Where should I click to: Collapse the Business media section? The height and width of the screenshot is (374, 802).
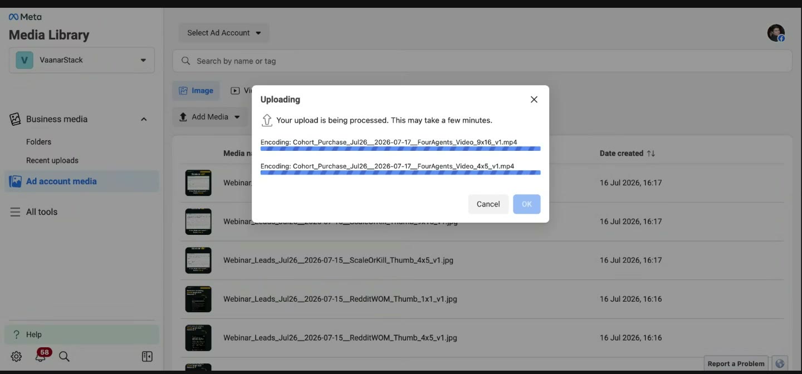click(144, 119)
